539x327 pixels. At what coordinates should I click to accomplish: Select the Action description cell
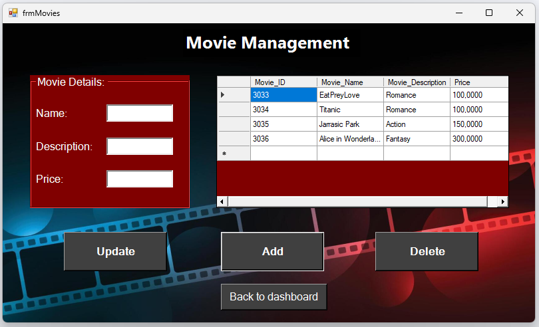tap(417, 124)
